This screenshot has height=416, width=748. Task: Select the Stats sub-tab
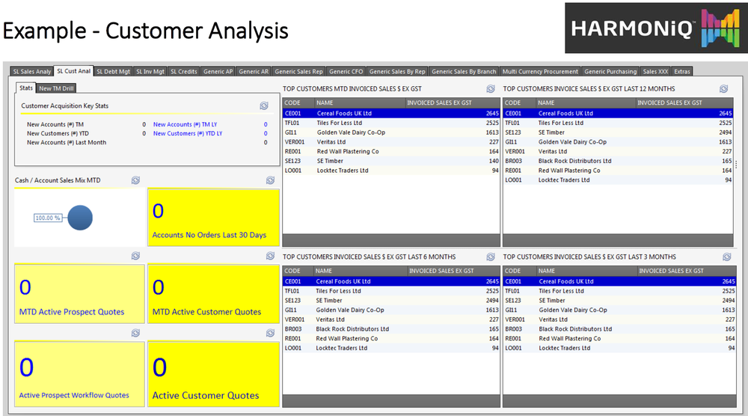[26, 88]
